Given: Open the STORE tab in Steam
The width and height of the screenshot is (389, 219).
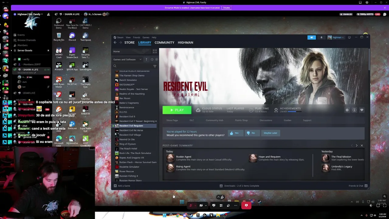Looking at the screenshot, I should click(x=129, y=43).
